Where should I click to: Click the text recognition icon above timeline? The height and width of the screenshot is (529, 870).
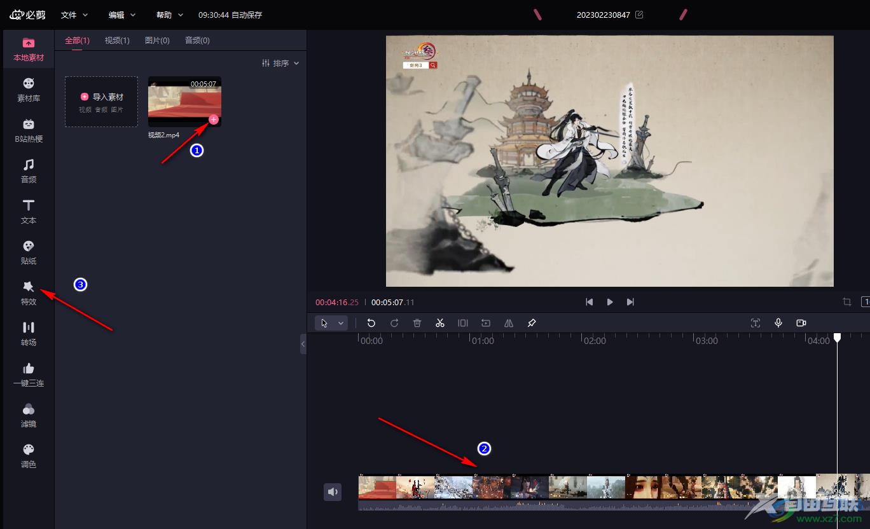(x=756, y=323)
